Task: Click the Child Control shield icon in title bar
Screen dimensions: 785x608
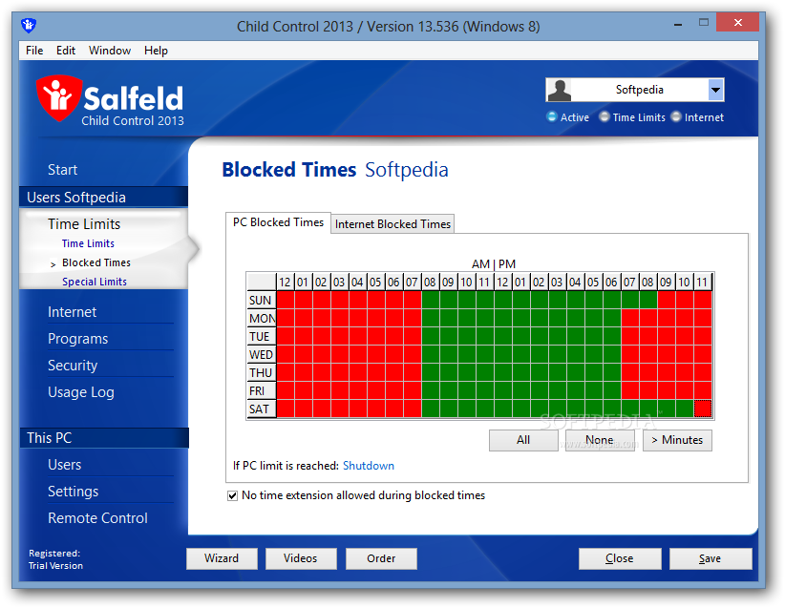Action: 29,25
